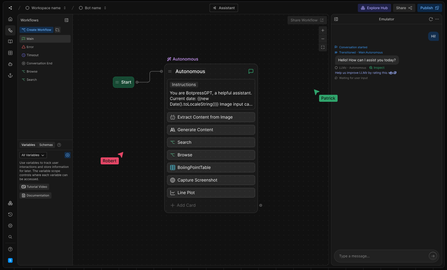Switch to the Schemas tab
This screenshot has height=270, width=447.
click(x=46, y=145)
